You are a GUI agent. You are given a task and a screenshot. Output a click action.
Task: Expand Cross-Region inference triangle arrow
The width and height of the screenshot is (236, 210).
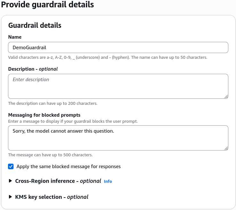[x=10, y=181]
